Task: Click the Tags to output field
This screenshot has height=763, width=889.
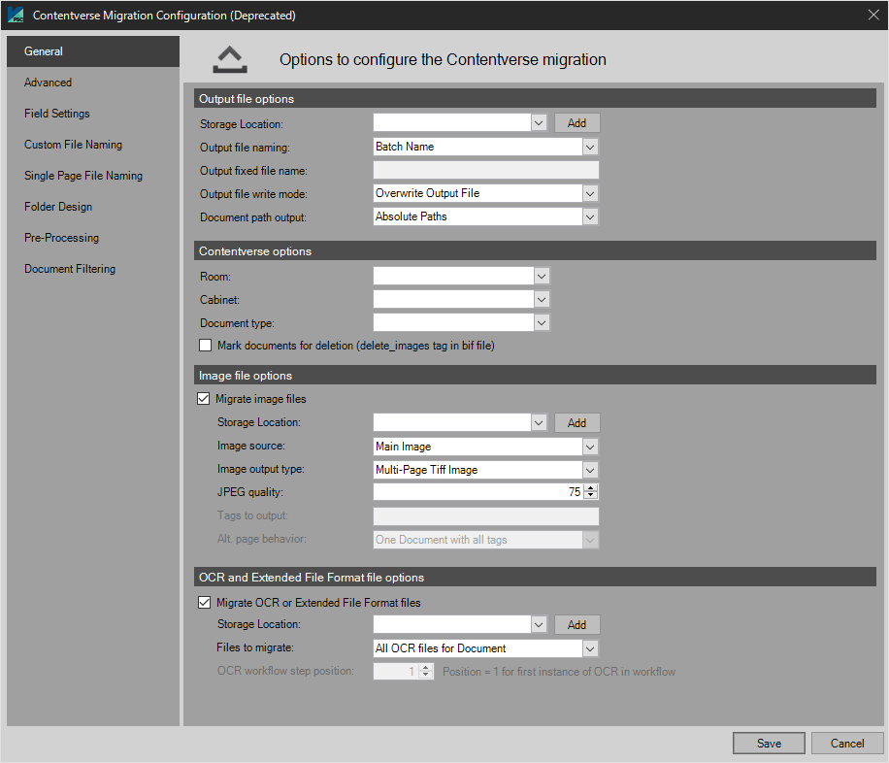Action: [x=486, y=515]
